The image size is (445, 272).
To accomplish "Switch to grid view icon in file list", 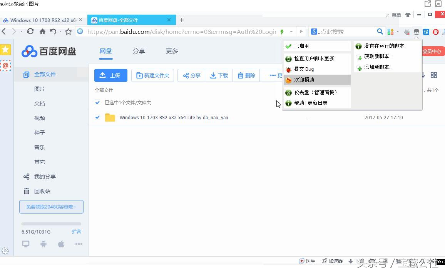I will 434,75.
